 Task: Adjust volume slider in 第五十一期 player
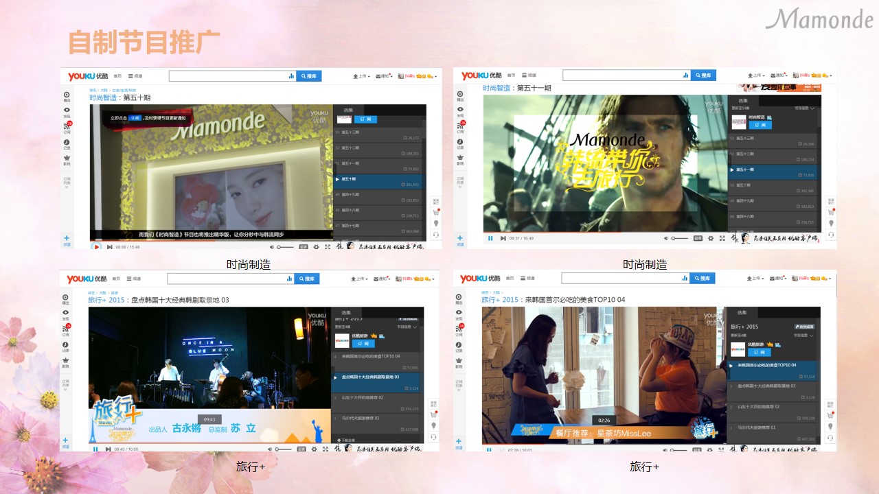[x=679, y=238]
